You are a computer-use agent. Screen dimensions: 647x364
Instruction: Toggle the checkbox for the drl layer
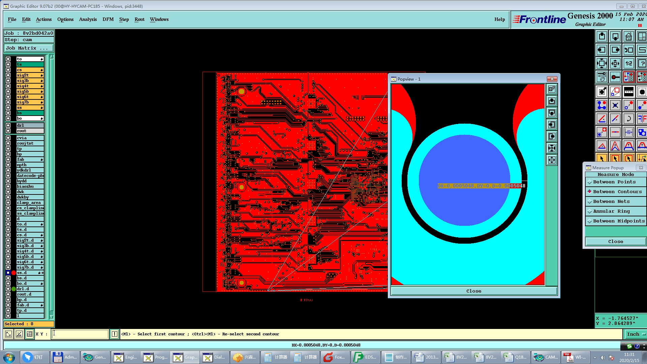pyautogui.click(x=8, y=125)
